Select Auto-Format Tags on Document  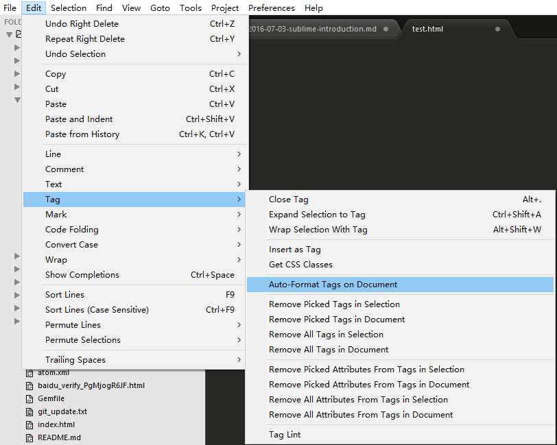[333, 285]
